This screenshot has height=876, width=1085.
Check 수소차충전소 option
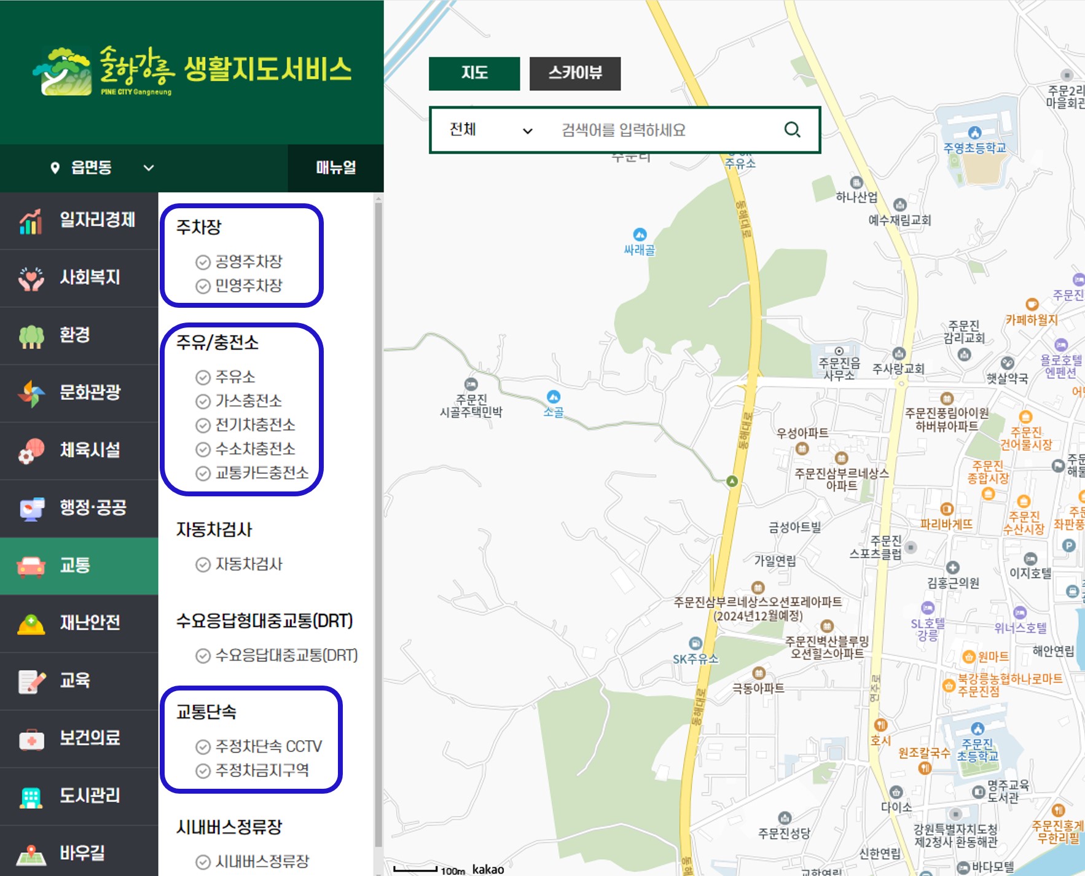pos(203,449)
